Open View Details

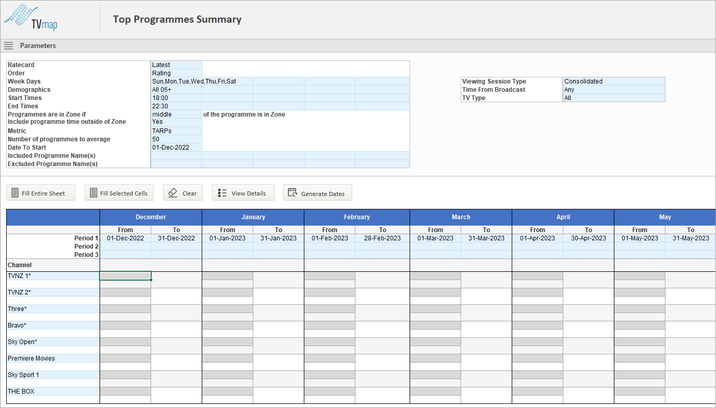[243, 193]
